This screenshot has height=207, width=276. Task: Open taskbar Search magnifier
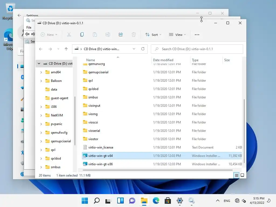click(97, 201)
